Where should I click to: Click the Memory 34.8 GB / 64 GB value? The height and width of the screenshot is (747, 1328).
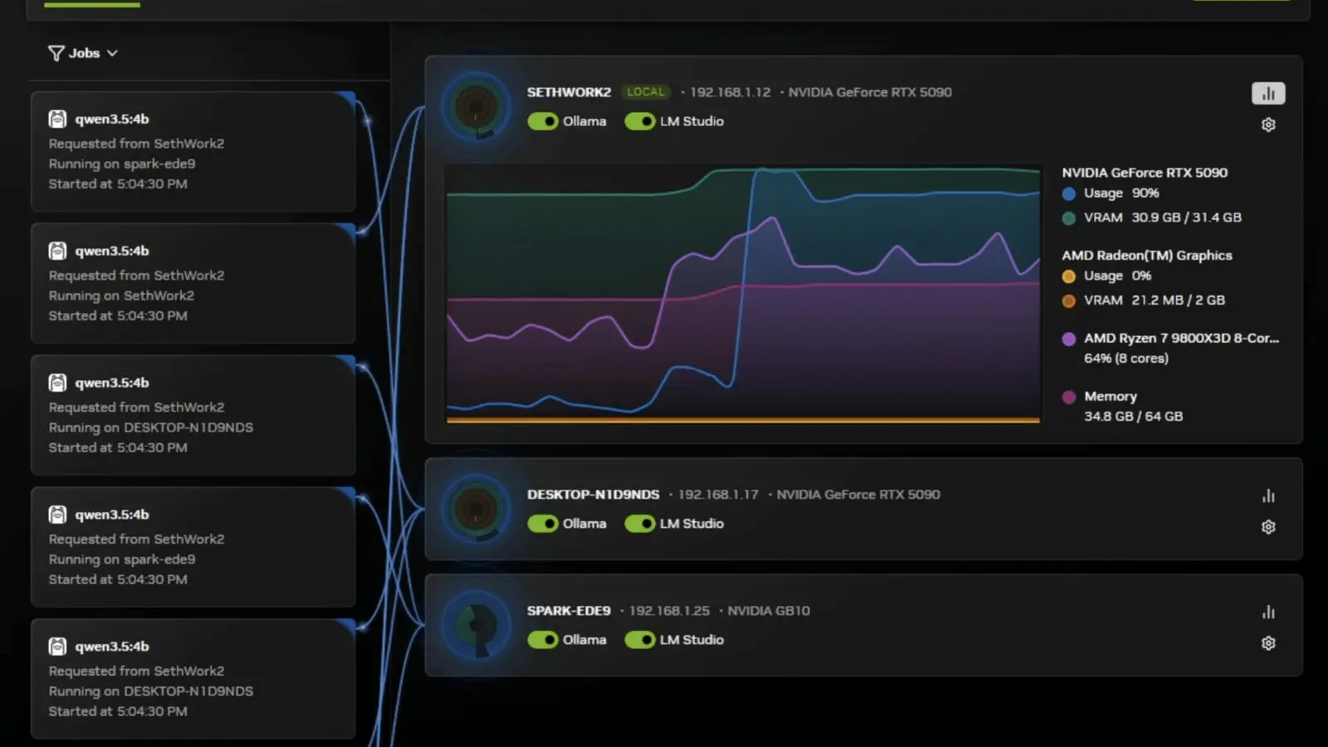click(x=1133, y=417)
